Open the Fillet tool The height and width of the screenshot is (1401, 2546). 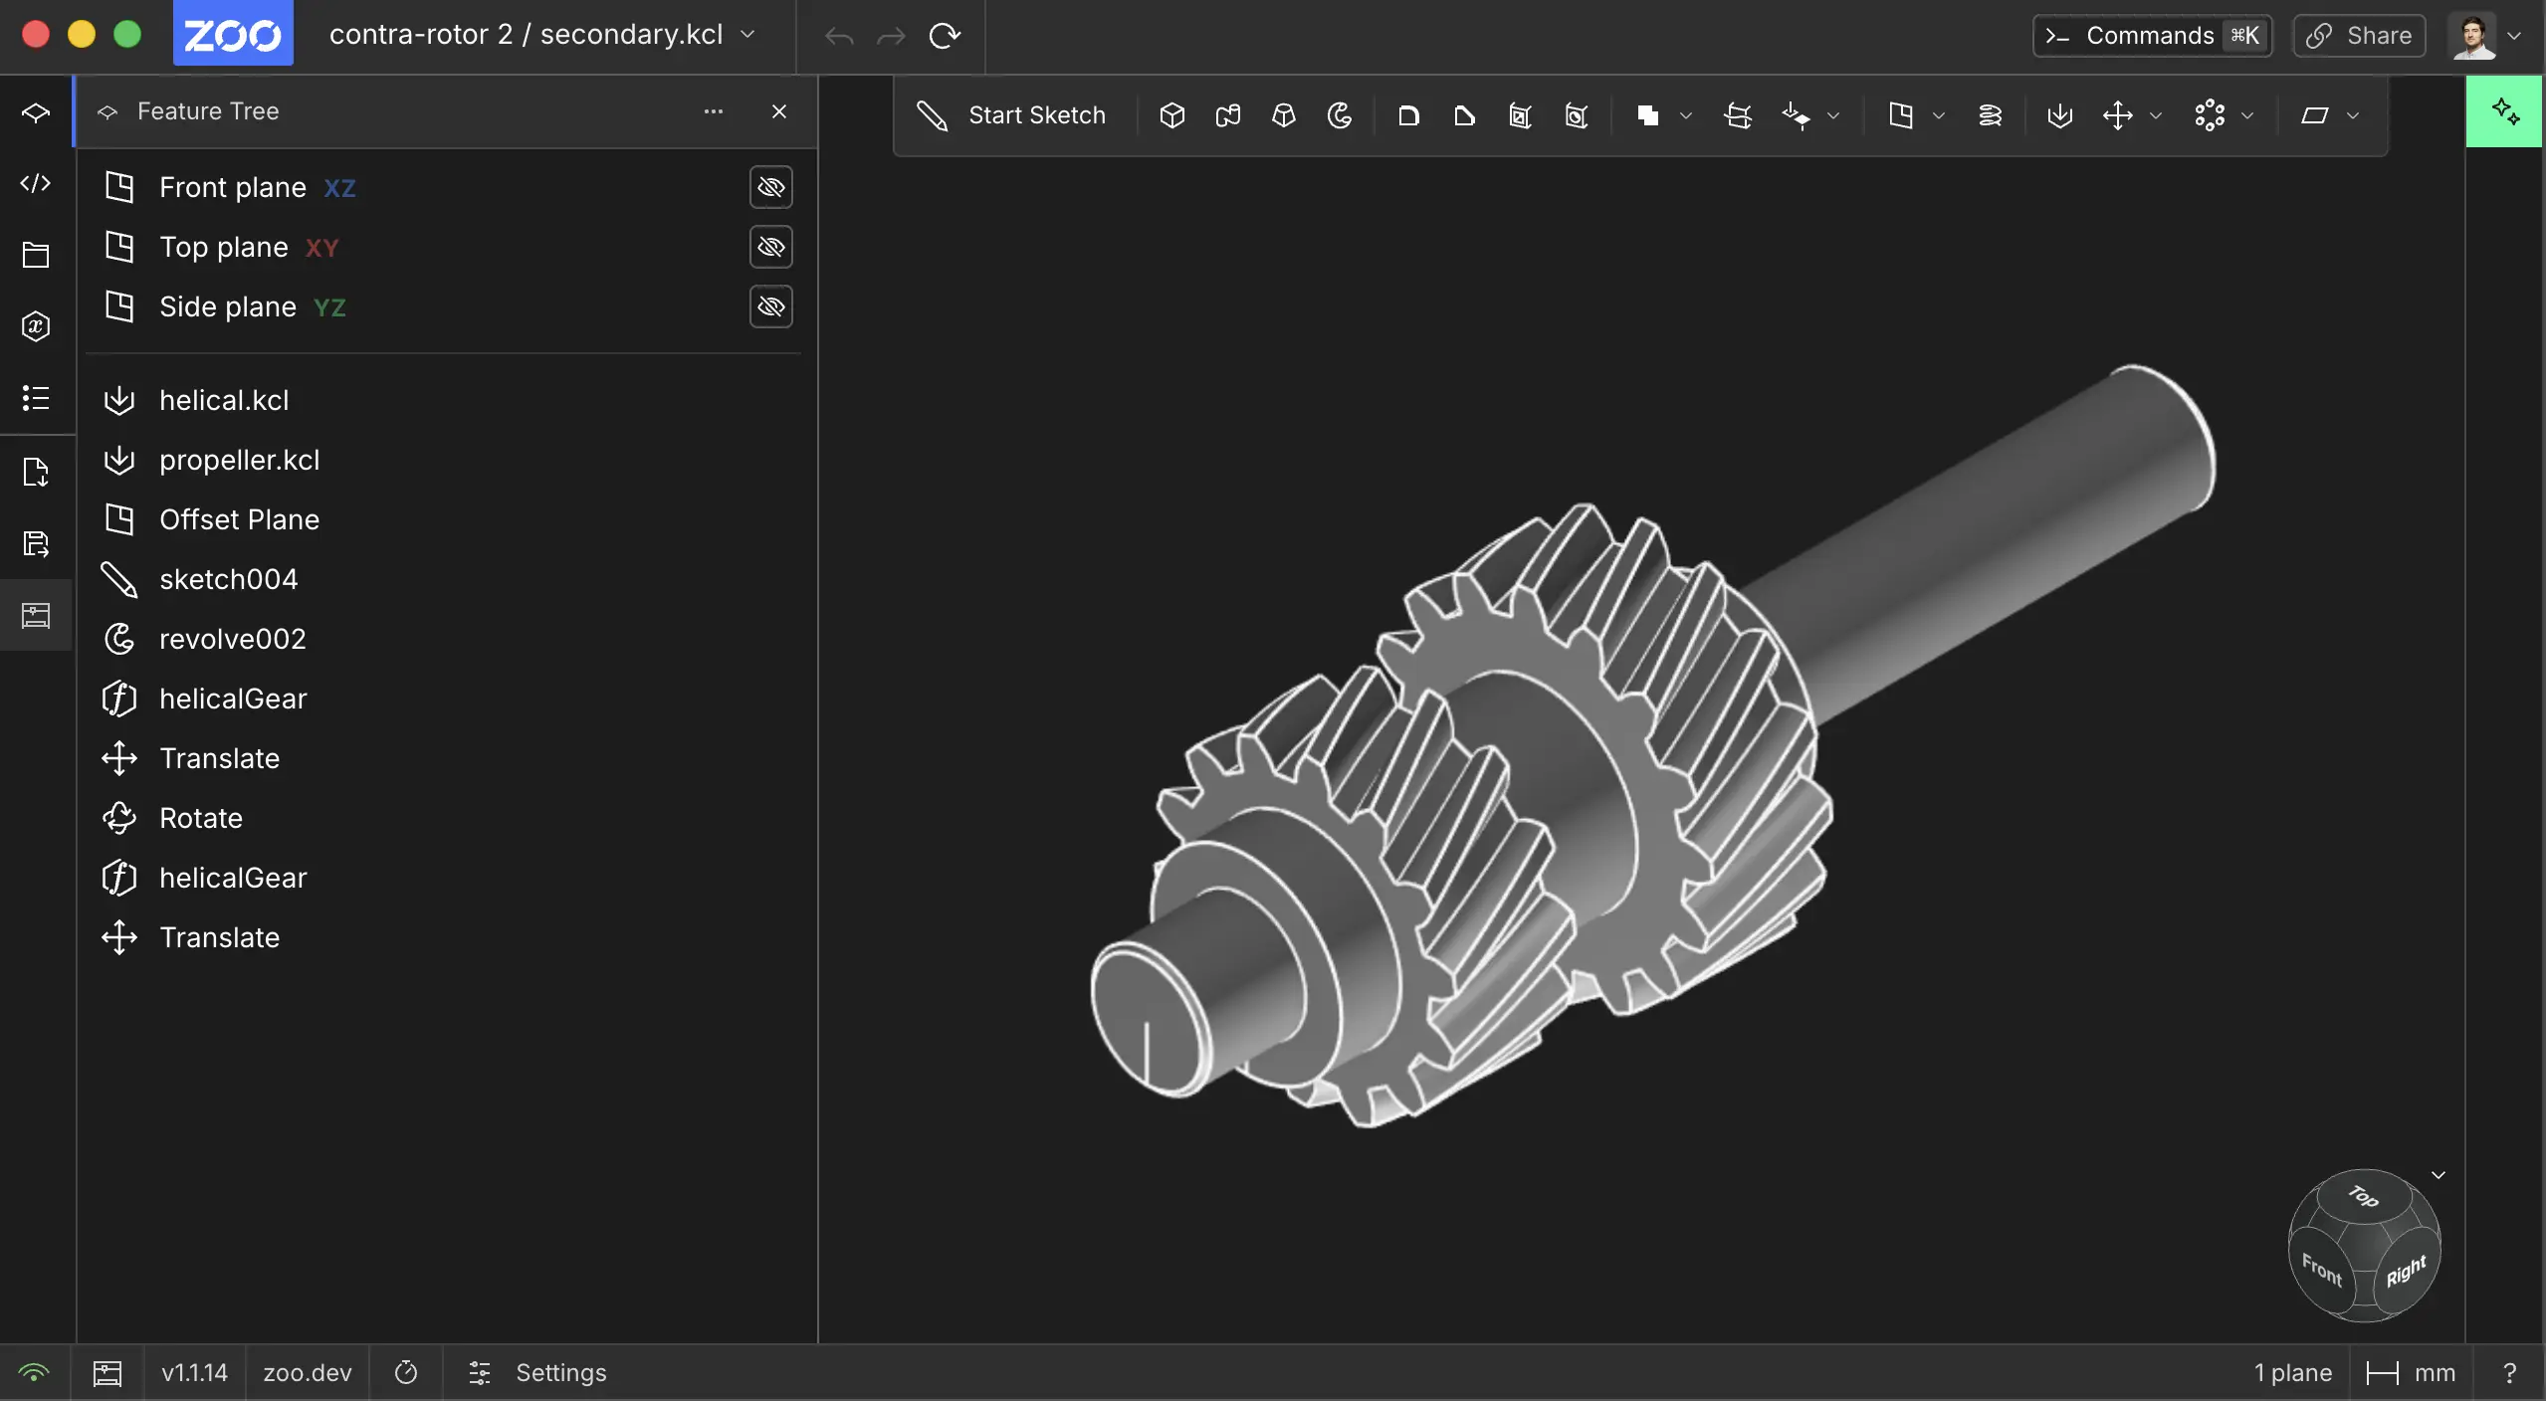coord(1407,115)
